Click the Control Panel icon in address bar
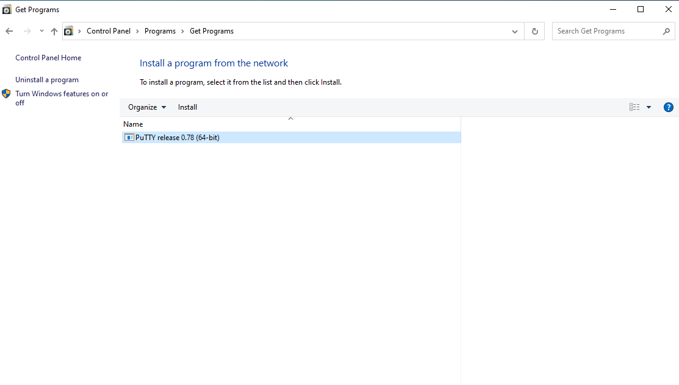The height and width of the screenshot is (385, 679). [68, 31]
